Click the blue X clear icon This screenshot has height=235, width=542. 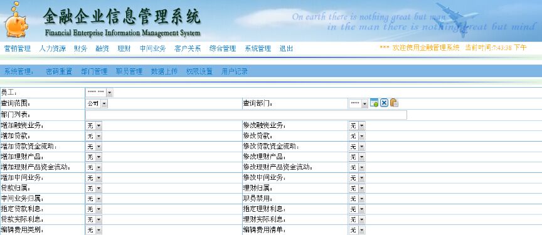[384, 103]
